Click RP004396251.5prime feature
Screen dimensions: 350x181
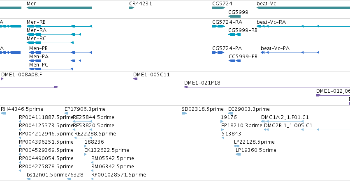(x=20, y=146)
